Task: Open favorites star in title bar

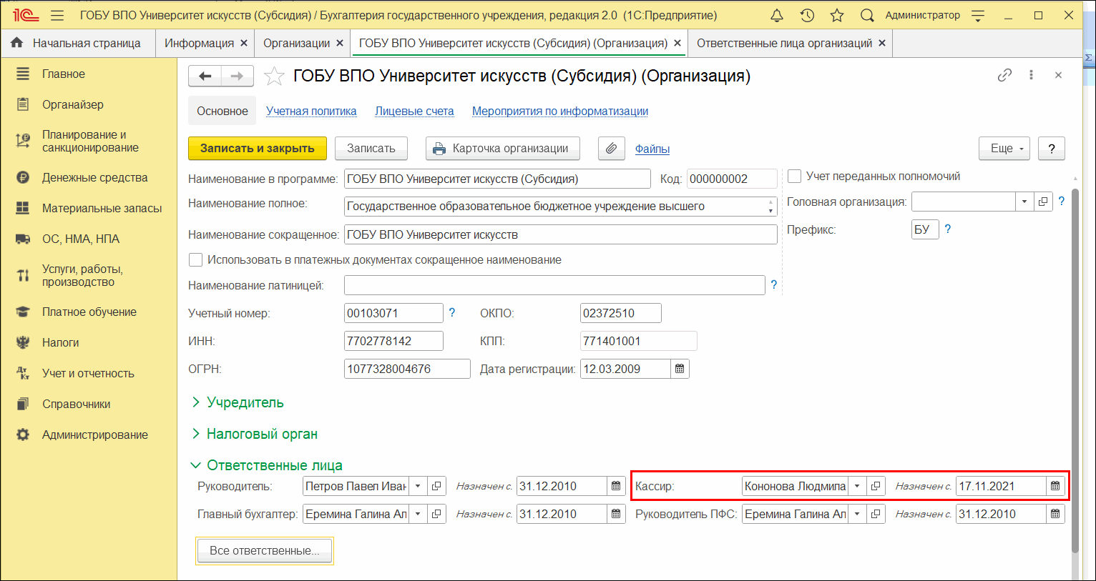Action: (837, 15)
